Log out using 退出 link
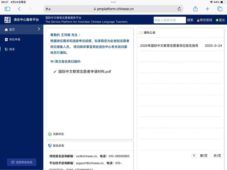This screenshot has width=227, height=170. [220, 20]
